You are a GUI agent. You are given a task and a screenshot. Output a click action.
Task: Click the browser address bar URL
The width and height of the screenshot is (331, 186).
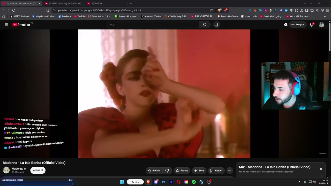pos(100,10)
